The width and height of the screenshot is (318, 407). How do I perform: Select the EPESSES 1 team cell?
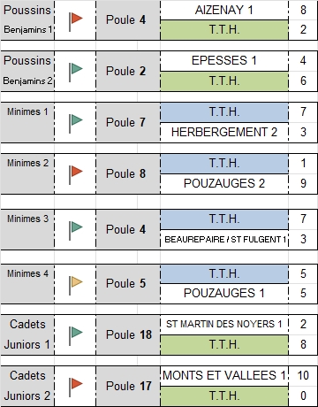(224, 61)
